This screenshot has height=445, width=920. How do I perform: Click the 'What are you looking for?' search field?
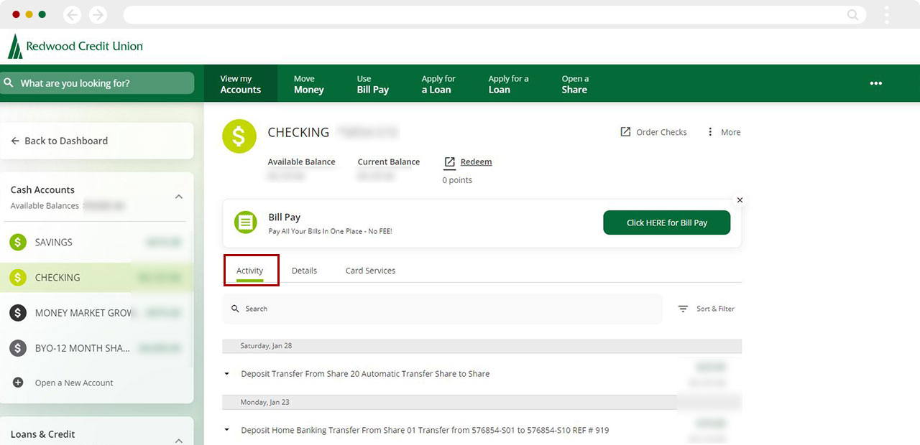pos(97,83)
